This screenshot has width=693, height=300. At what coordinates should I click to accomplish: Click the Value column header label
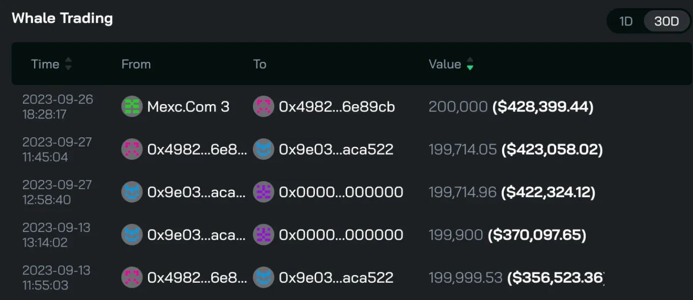click(445, 64)
